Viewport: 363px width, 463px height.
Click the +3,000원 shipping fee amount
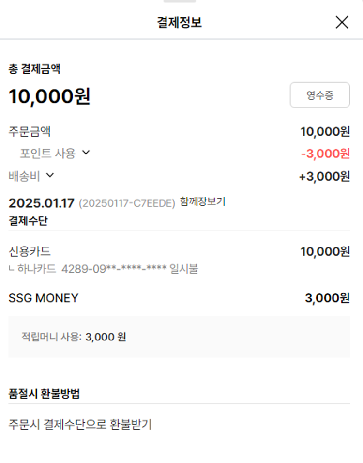[x=324, y=177]
